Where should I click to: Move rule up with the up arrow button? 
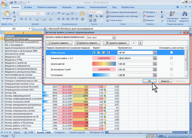(x=134, y=43)
